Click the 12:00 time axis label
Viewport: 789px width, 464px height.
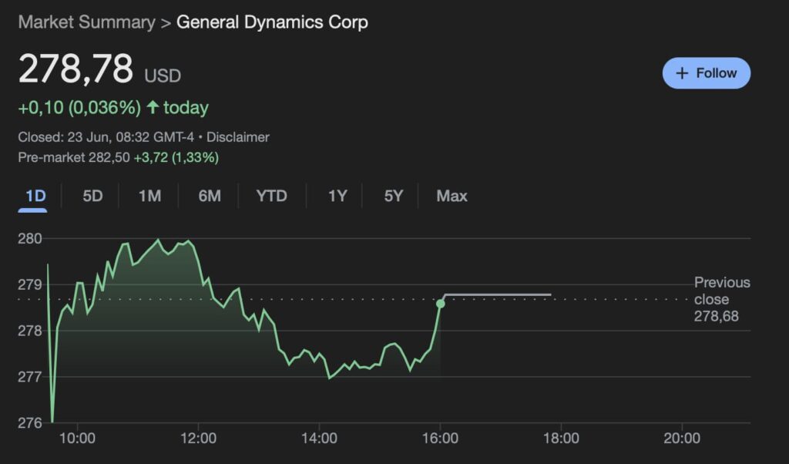tap(198, 439)
